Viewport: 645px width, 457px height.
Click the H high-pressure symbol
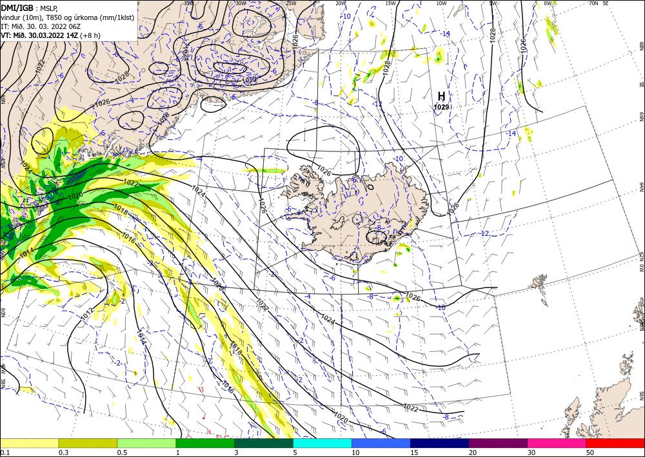tap(441, 96)
